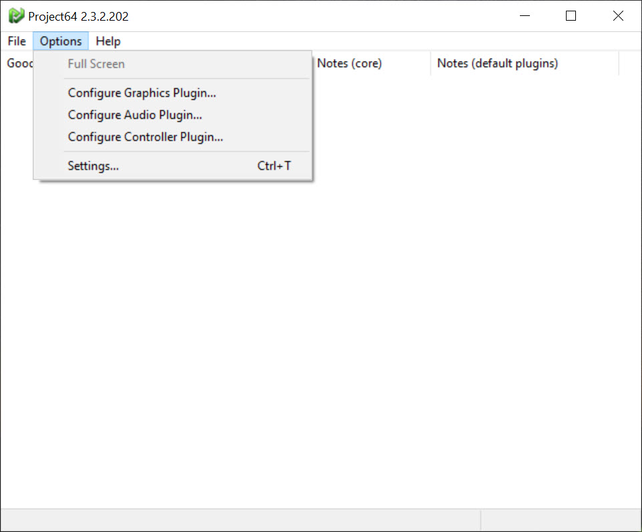Maximize the Project64 window
This screenshot has width=642, height=532.
click(x=571, y=16)
